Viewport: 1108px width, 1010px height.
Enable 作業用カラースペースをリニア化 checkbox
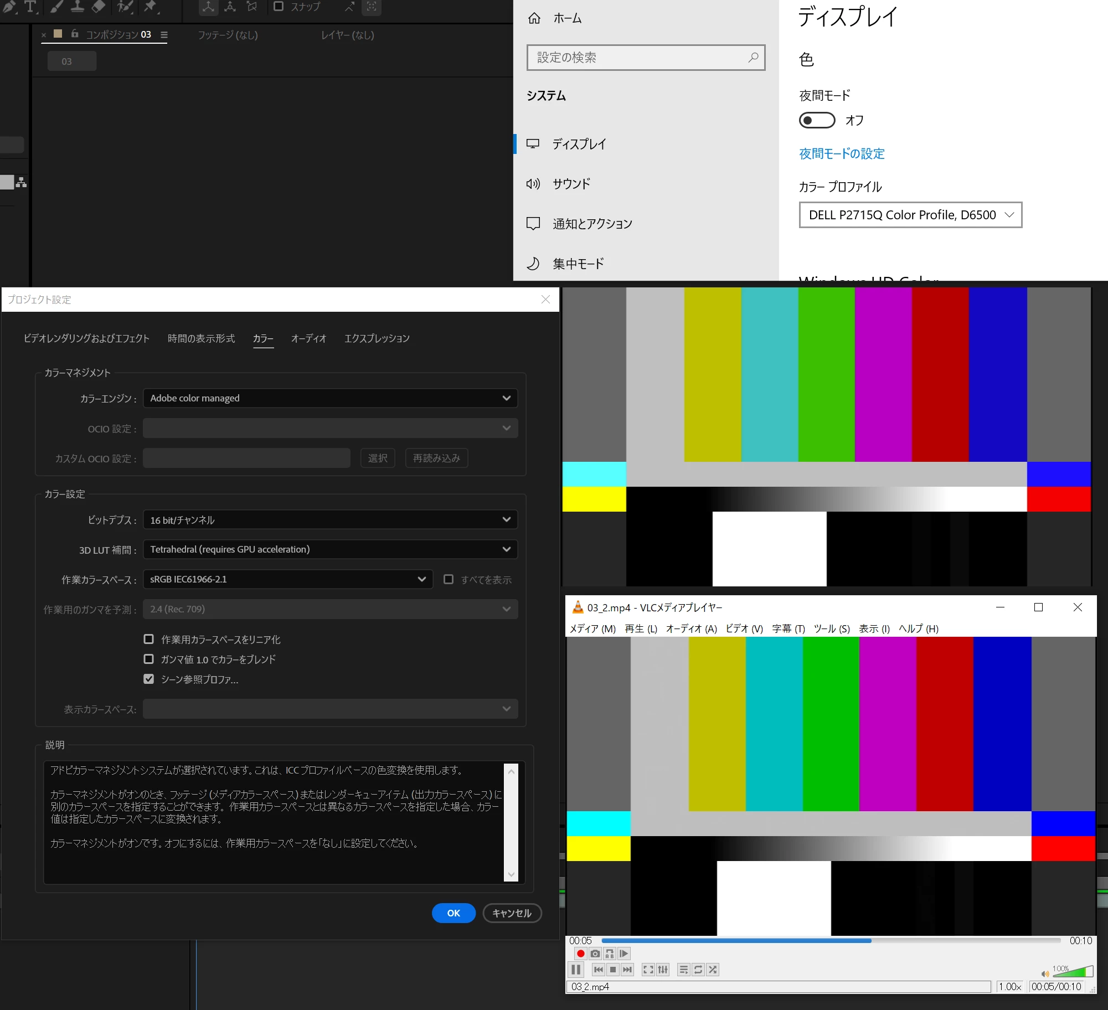[x=149, y=640]
